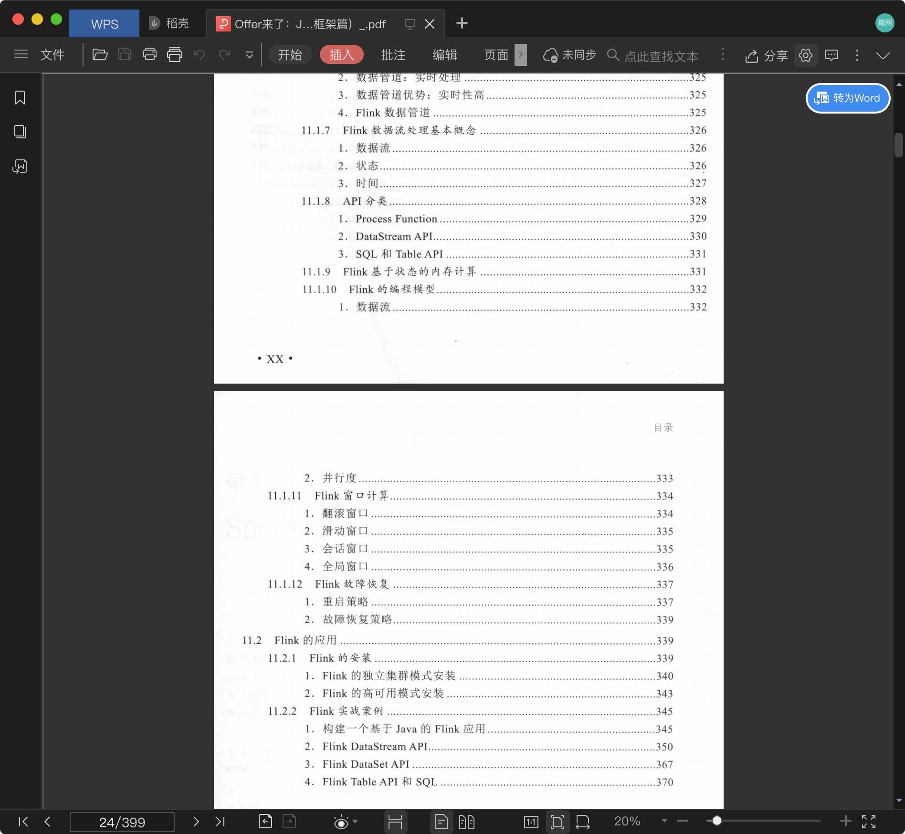Go to last page button
This screenshot has width=905, height=834.
pyautogui.click(x=220, y=821)
